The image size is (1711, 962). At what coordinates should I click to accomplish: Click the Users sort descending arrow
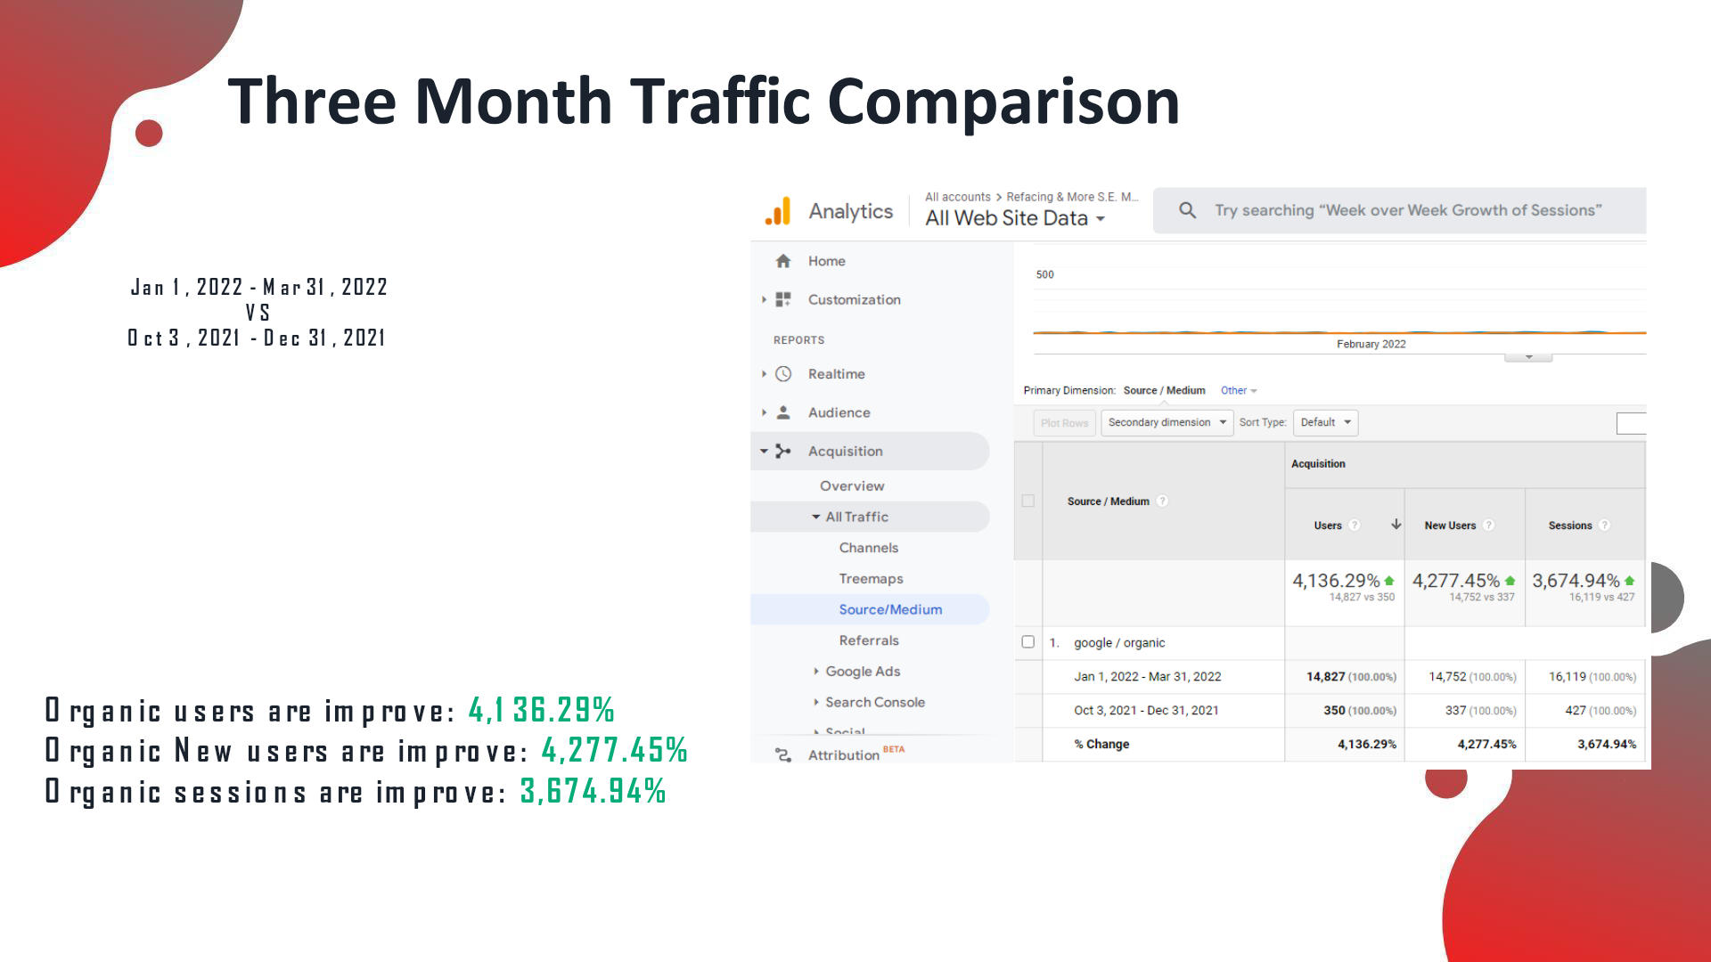(1396, 525)
